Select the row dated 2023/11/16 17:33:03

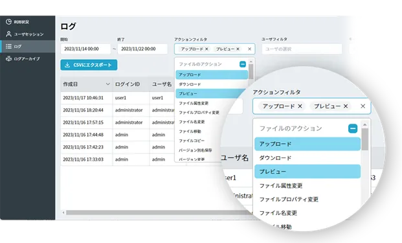pyautogui.click(x=117, y=159)
